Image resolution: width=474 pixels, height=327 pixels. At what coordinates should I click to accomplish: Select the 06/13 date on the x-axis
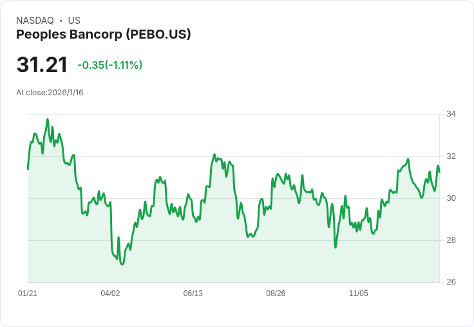click(193, 294)
